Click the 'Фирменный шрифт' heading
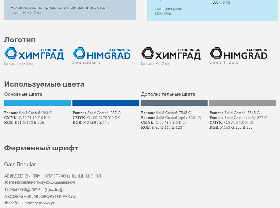Viewport: 280px width, 208px height. pos(41,148)
